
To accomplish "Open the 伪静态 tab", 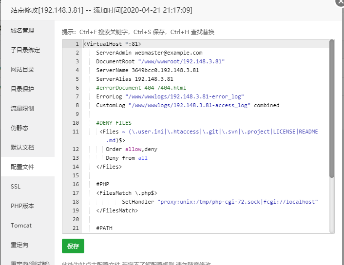I will pos(19,128).
